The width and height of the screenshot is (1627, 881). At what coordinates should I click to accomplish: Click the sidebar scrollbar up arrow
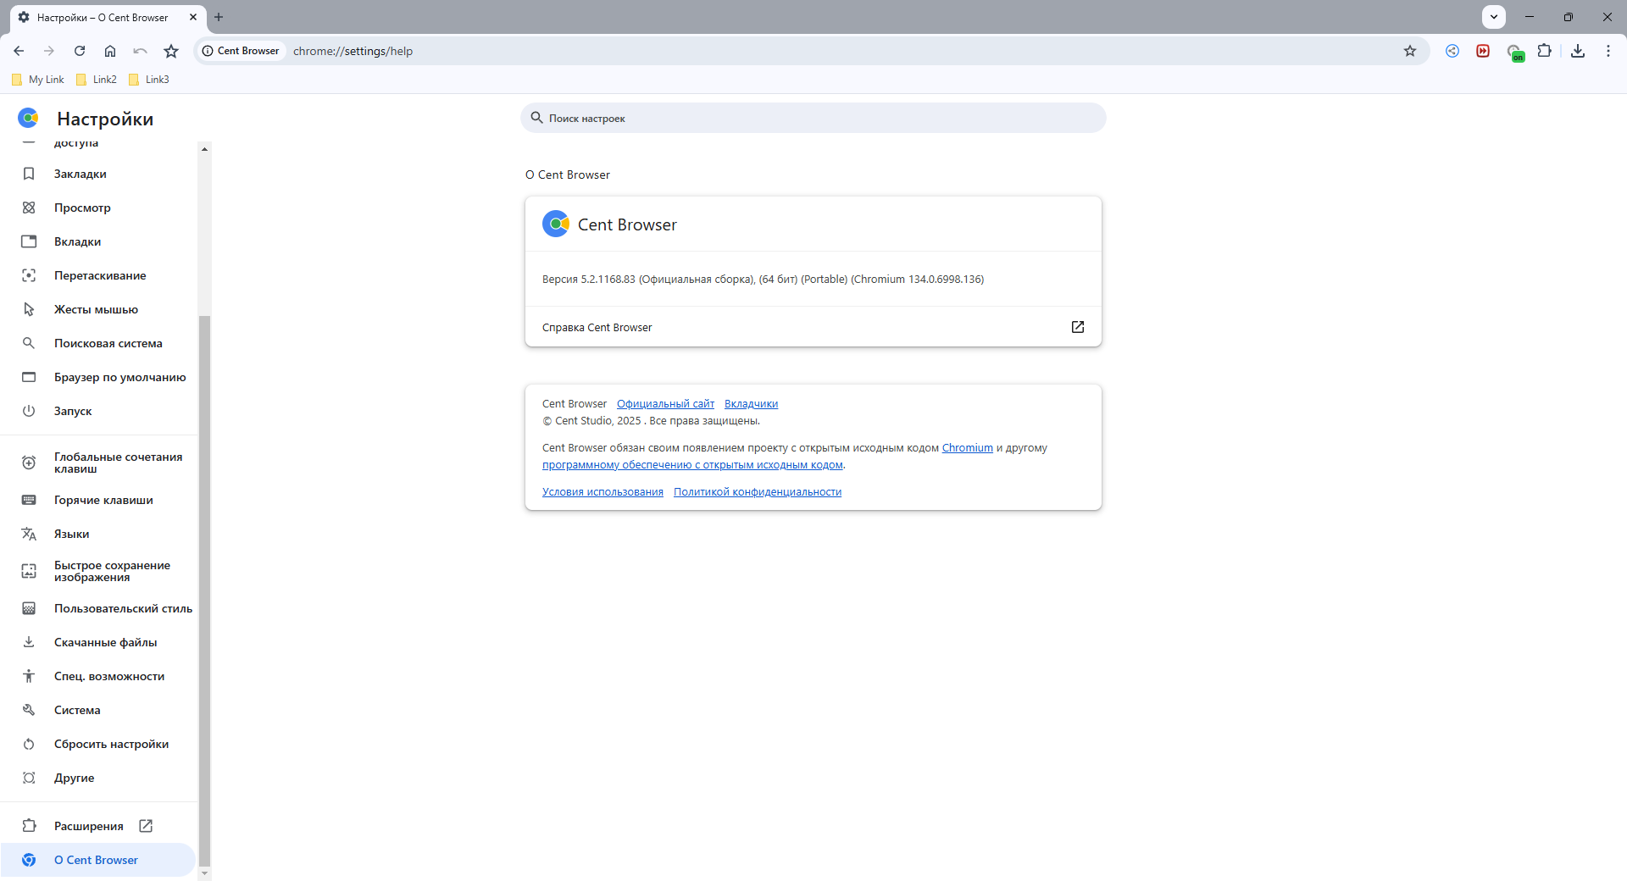click(204, 149)
